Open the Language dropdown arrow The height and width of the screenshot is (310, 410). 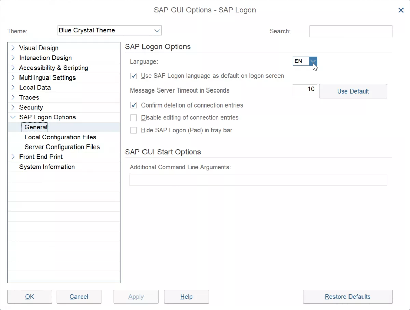pyautogui.click(x=313, y=61)
